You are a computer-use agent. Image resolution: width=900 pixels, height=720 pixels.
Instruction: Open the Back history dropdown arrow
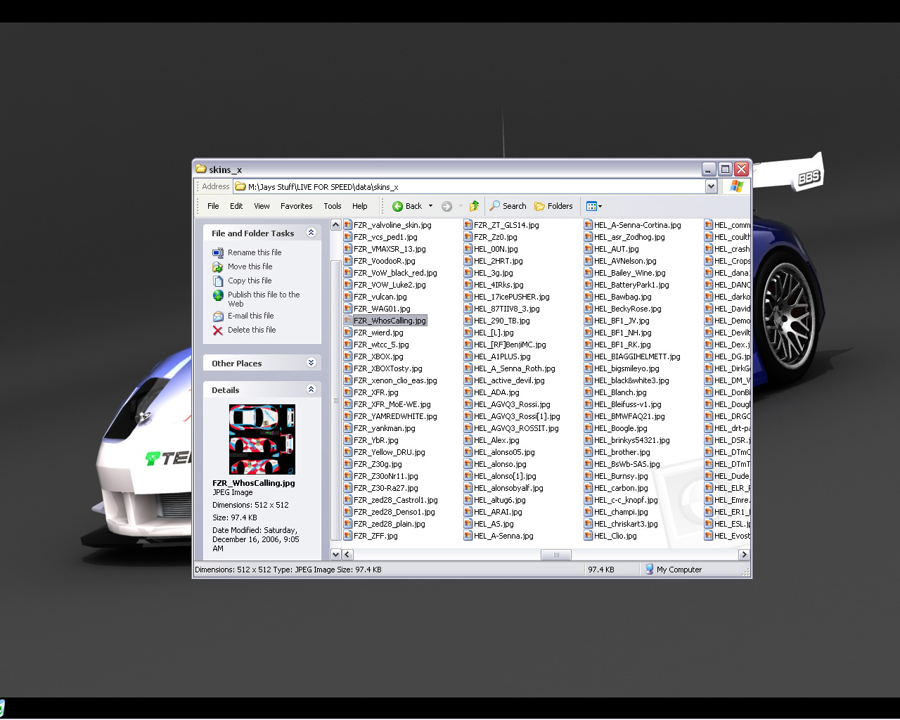coord(431,206)
